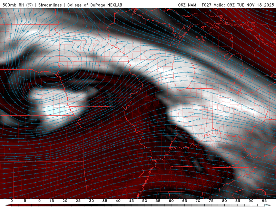Click the colorbar label "85"
The width and height of the screenshot is (276, 207).
click(238, 201)
